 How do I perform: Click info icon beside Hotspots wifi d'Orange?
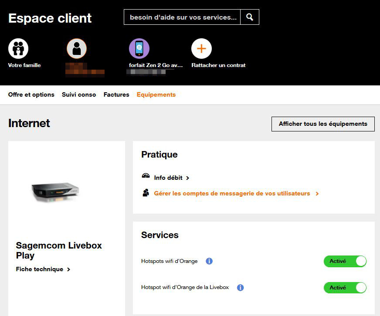pos(209,261)
